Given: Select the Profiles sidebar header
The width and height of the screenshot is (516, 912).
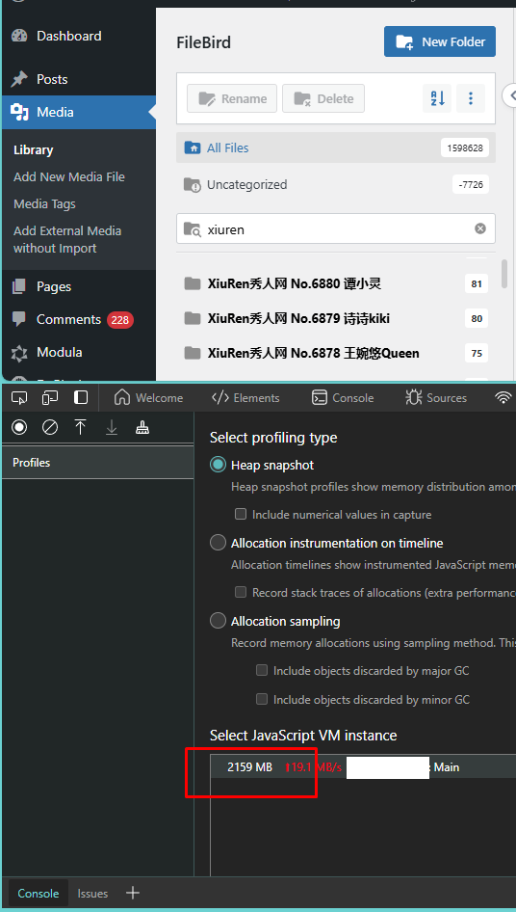Looking at the screenshot, I should point(97,463).
